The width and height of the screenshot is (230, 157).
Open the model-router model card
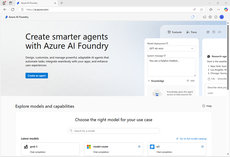pyautogui.click(x=114, y=149)
